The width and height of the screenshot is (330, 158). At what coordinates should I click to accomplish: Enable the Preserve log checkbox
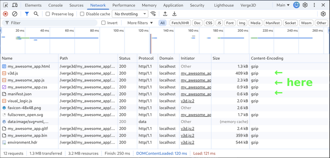click(x=48, y=14)
